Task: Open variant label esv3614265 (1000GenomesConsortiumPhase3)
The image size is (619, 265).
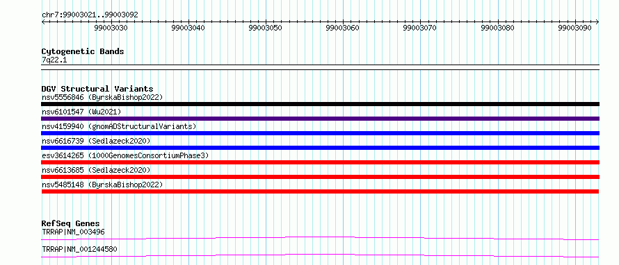Action: click(x=124, y=155)
